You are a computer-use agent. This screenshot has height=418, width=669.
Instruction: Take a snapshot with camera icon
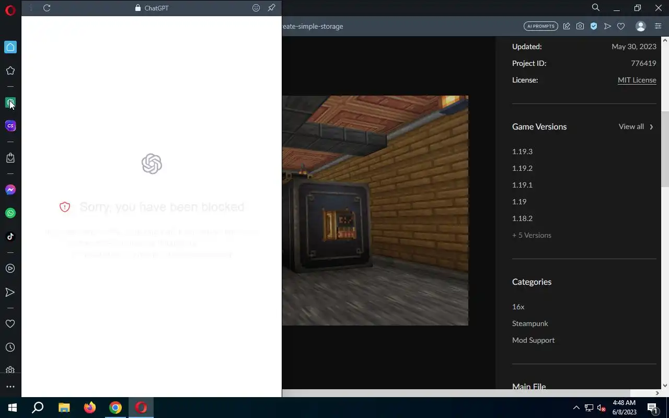(x=580, y=26)
